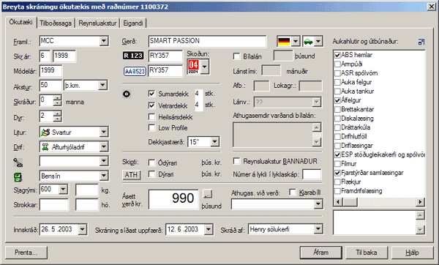Click the gear shift transmission icon
439x265 pixels.
[18, 163]
